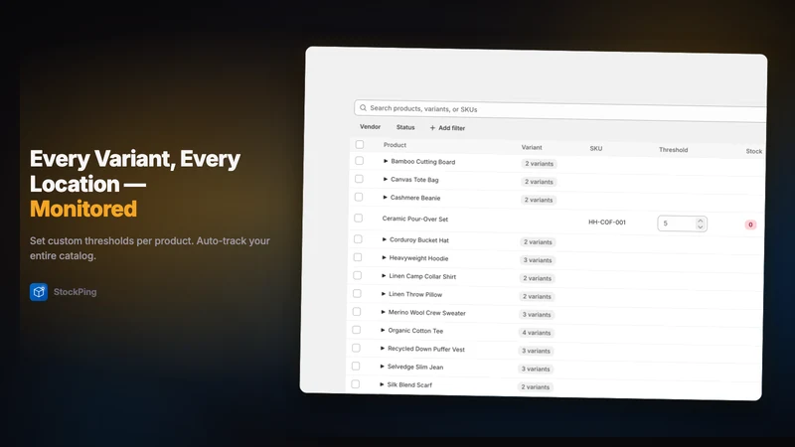
Task: Click the SKU column header
Action: pyautogui.click(x=595, y=148)
